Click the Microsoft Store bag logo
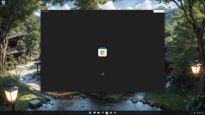The height and width of the screenshot is (115, 205). click(x=102, y=52)
